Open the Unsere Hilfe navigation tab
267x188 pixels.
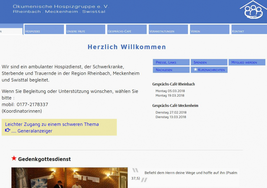pos(85,30)
